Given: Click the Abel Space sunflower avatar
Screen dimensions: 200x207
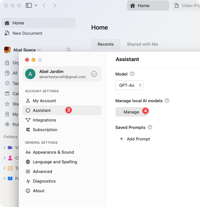Looking at the screenshot, I should pyautogui.click(x=7, y=50).
